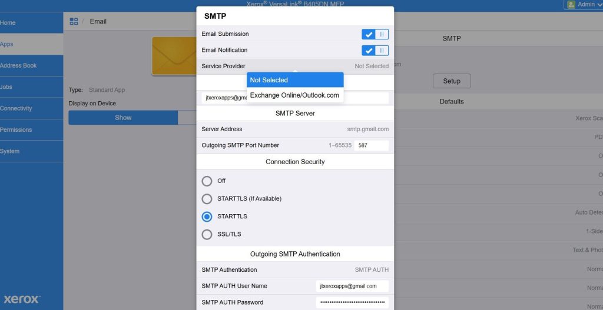
Task: Click the Admin user avatar icon
Action: 571,4
